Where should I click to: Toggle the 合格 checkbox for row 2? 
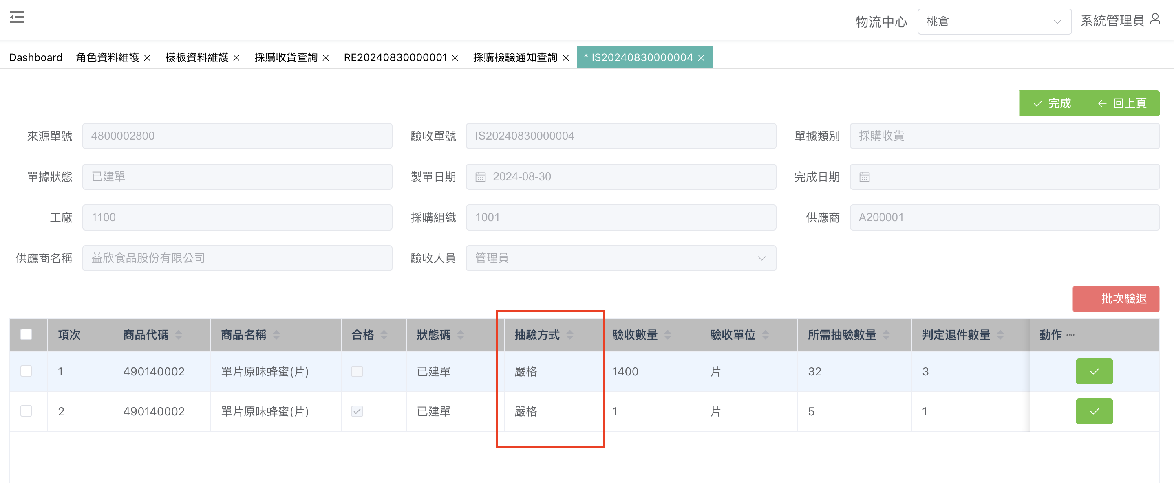pyautogui.click(x=357, y=411)
